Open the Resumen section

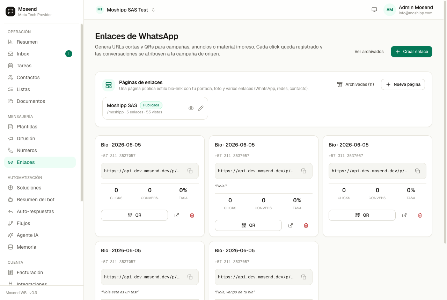pyautogui.click(x=40, y=42)
